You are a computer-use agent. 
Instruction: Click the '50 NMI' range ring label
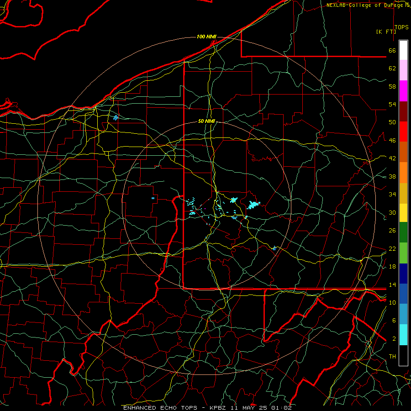coord(206,121)
